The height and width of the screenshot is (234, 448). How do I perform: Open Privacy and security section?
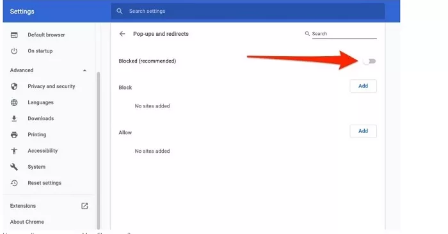[51, 86]
